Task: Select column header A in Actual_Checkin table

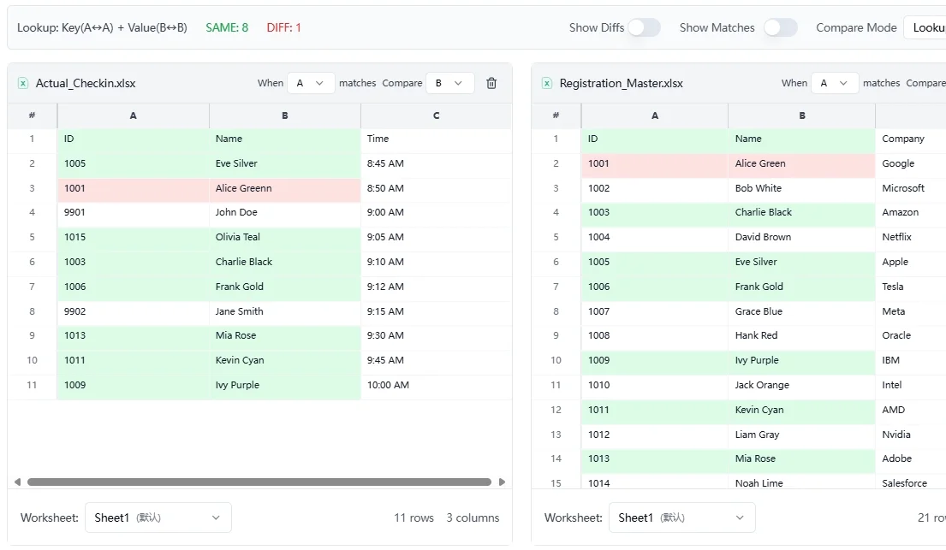Action: tap(132, 115)
